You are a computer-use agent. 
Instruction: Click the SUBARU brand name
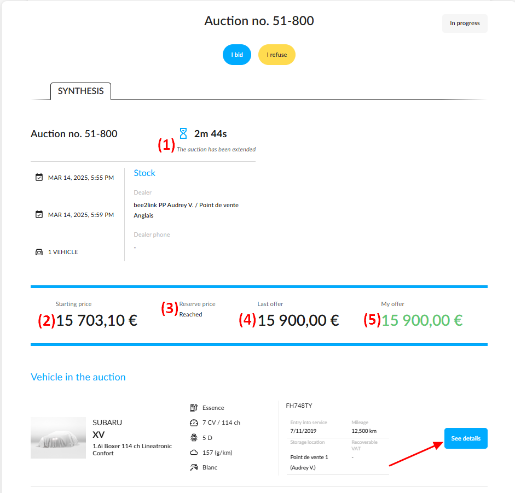107,422
